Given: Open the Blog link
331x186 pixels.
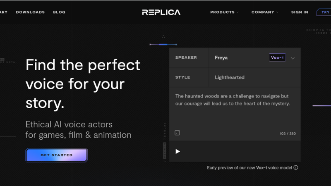Looking at the screenshot, I should (59, 12).
